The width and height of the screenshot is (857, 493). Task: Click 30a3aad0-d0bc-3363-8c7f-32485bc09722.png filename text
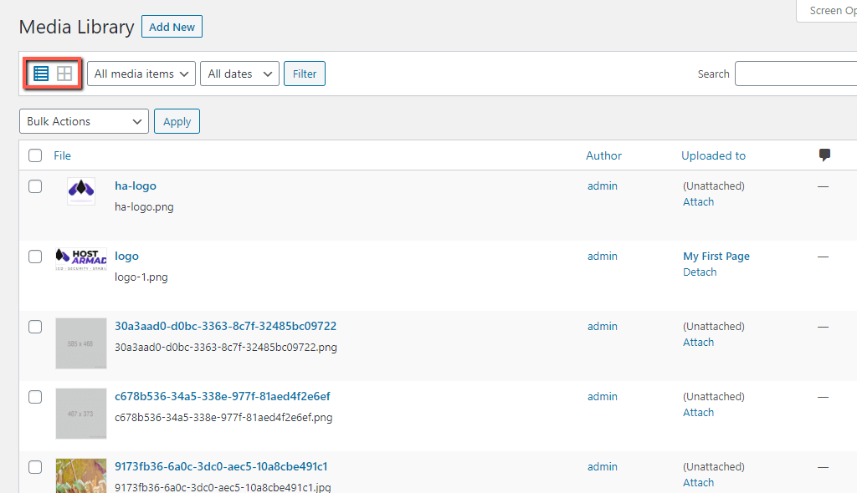[226, 348]
